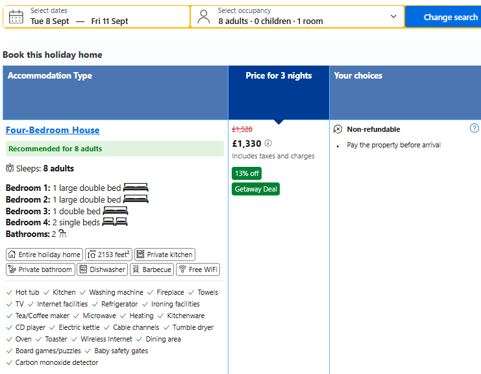Click the Dishwasher appliance icon

83,269
